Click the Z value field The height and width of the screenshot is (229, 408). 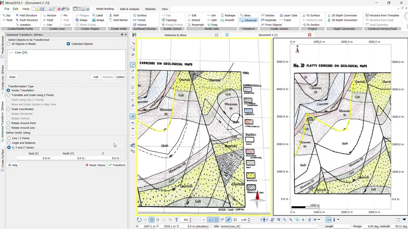[103, 158]
